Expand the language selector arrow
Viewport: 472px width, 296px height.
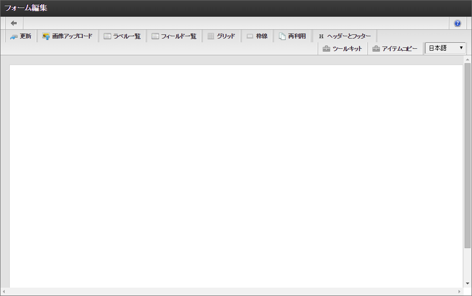pyautogui.click(x=461, y=47)
